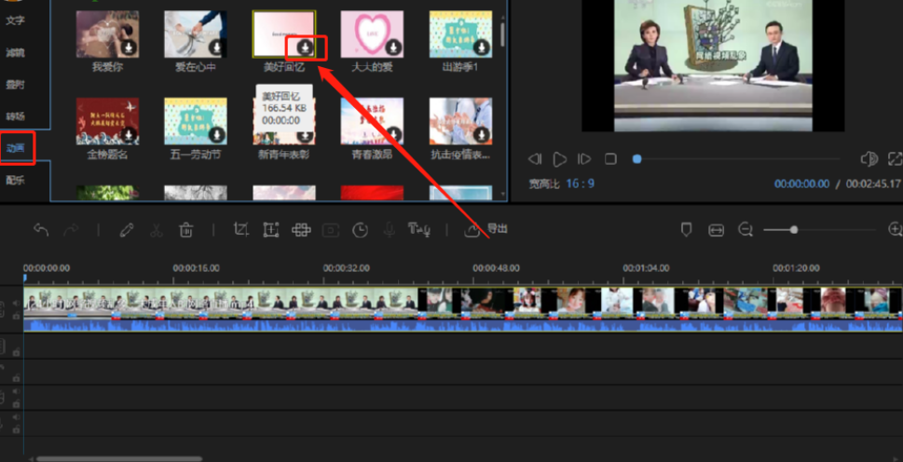
Task: Click the 导出 export button
Action: (x=498, y=228)
